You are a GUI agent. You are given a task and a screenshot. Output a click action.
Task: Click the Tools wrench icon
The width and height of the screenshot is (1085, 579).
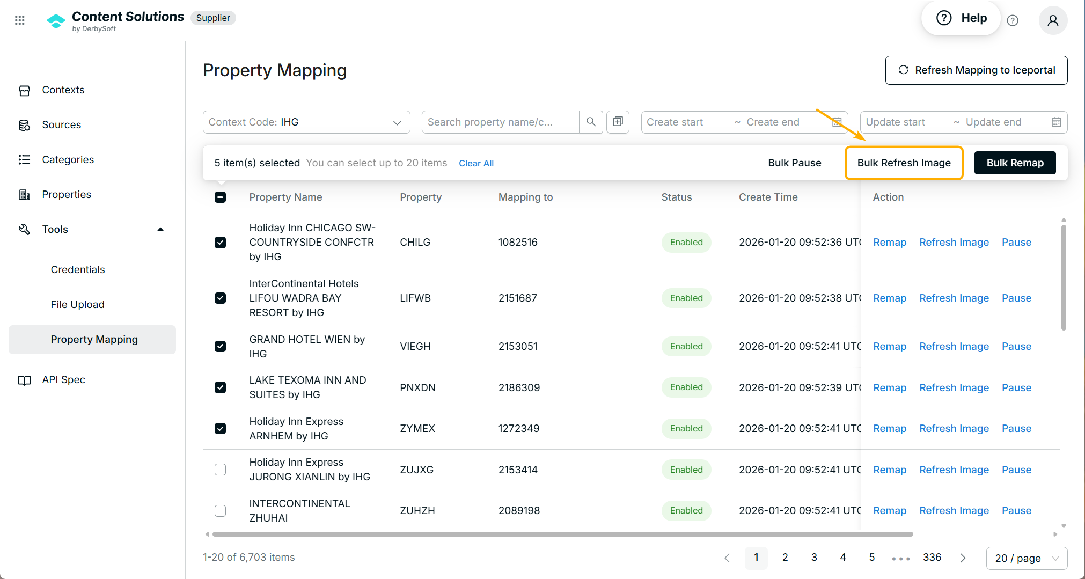[24, 230]
